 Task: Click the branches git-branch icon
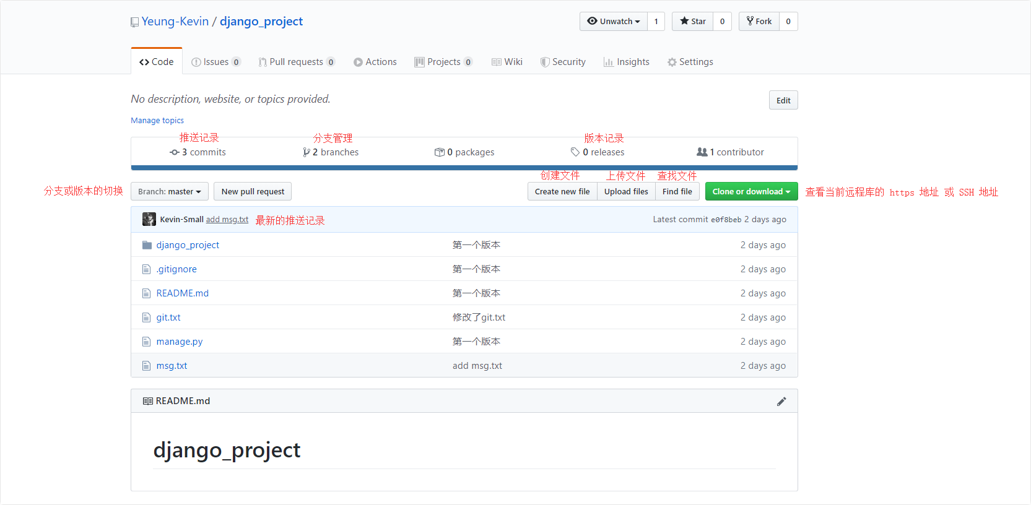point(307,152)
